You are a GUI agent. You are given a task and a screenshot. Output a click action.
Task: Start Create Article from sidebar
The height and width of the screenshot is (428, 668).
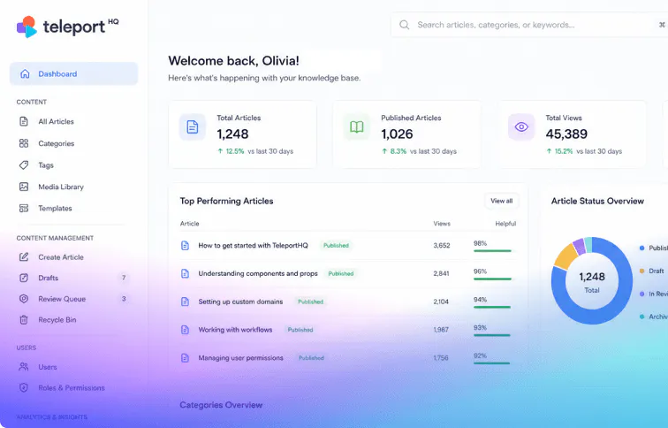point(61,257)
